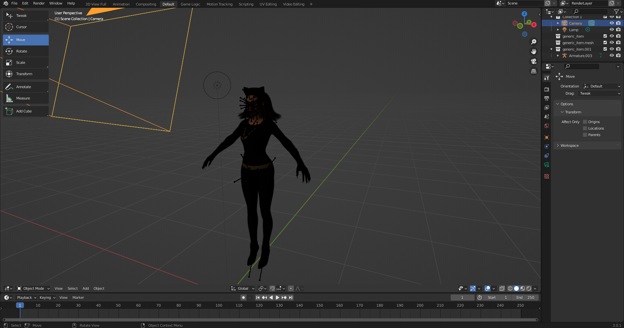Click the viewport zoom magnifier icon
This screenshot has width=624, height=328.
[x=534, y=42]
